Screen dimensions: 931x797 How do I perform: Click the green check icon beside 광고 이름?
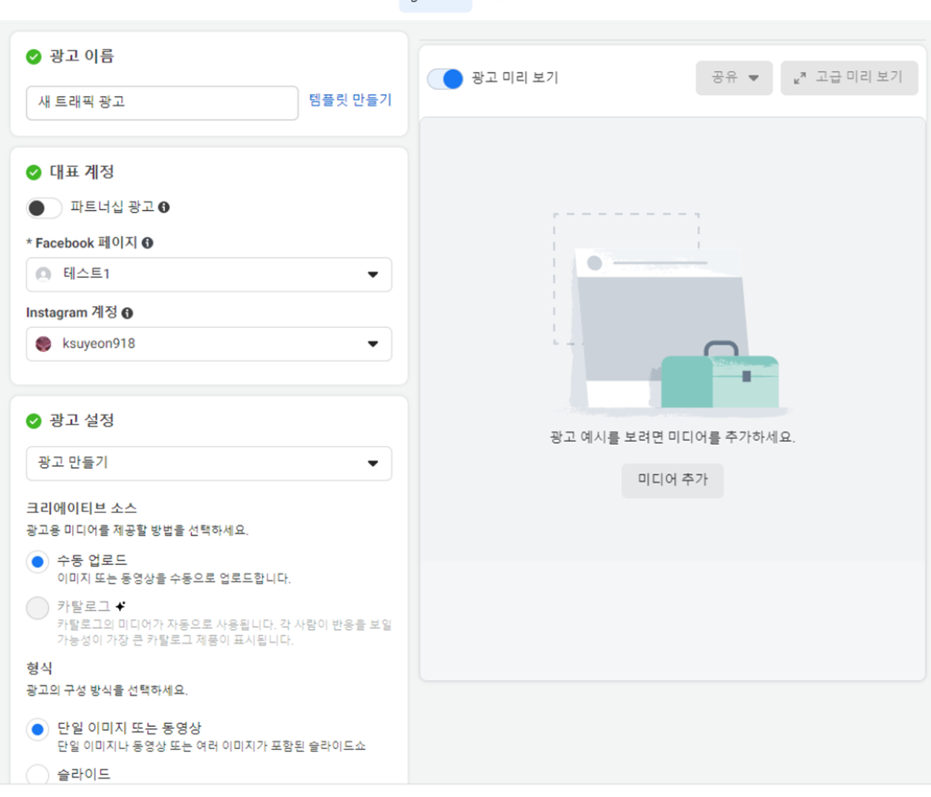click(x=34, y=57)
